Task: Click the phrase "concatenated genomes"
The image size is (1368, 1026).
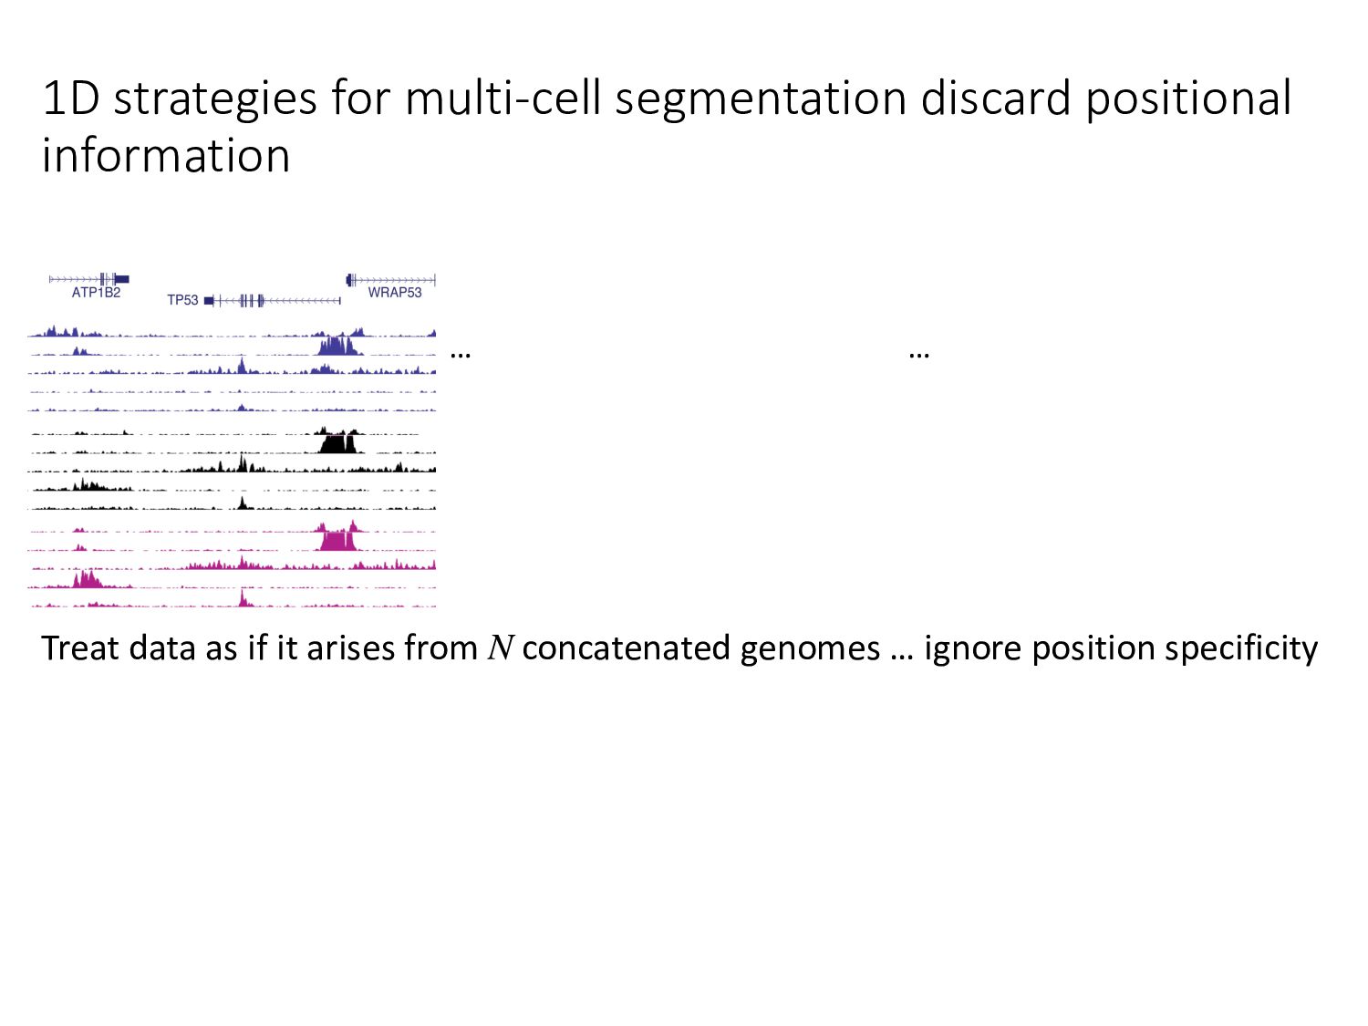Action: coord(700,648)
